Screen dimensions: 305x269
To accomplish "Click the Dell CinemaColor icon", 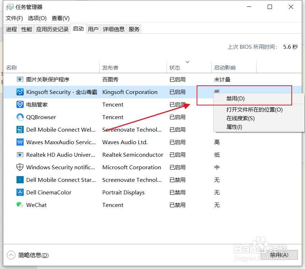I will coord(20,192).
